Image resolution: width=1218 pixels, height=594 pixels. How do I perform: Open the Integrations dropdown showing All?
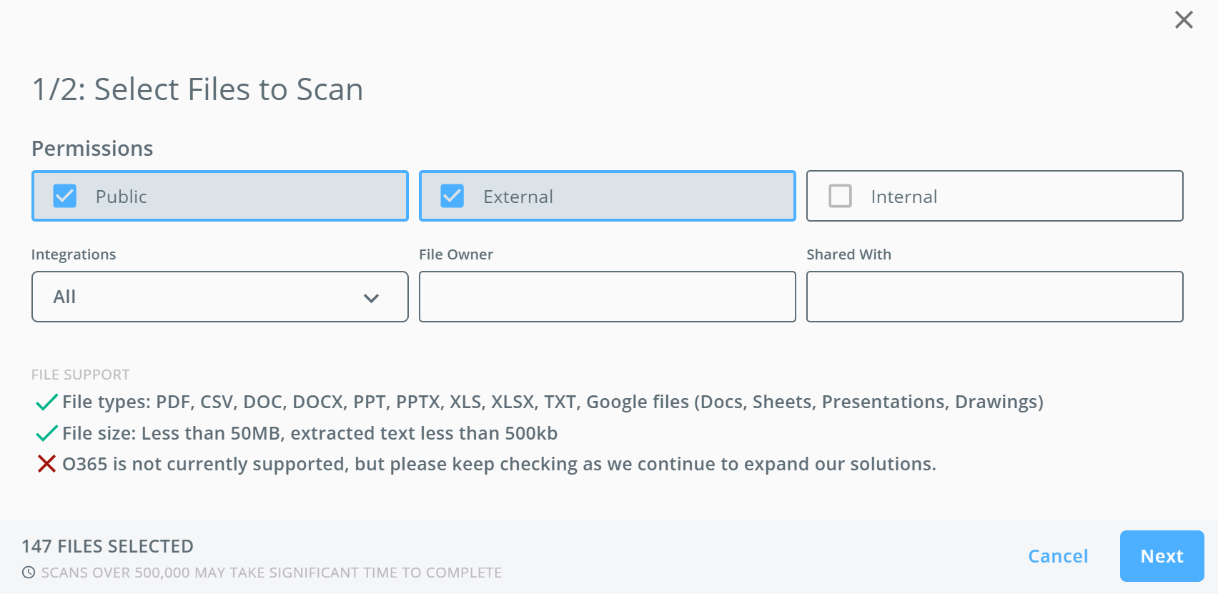[x=220, y=297]
